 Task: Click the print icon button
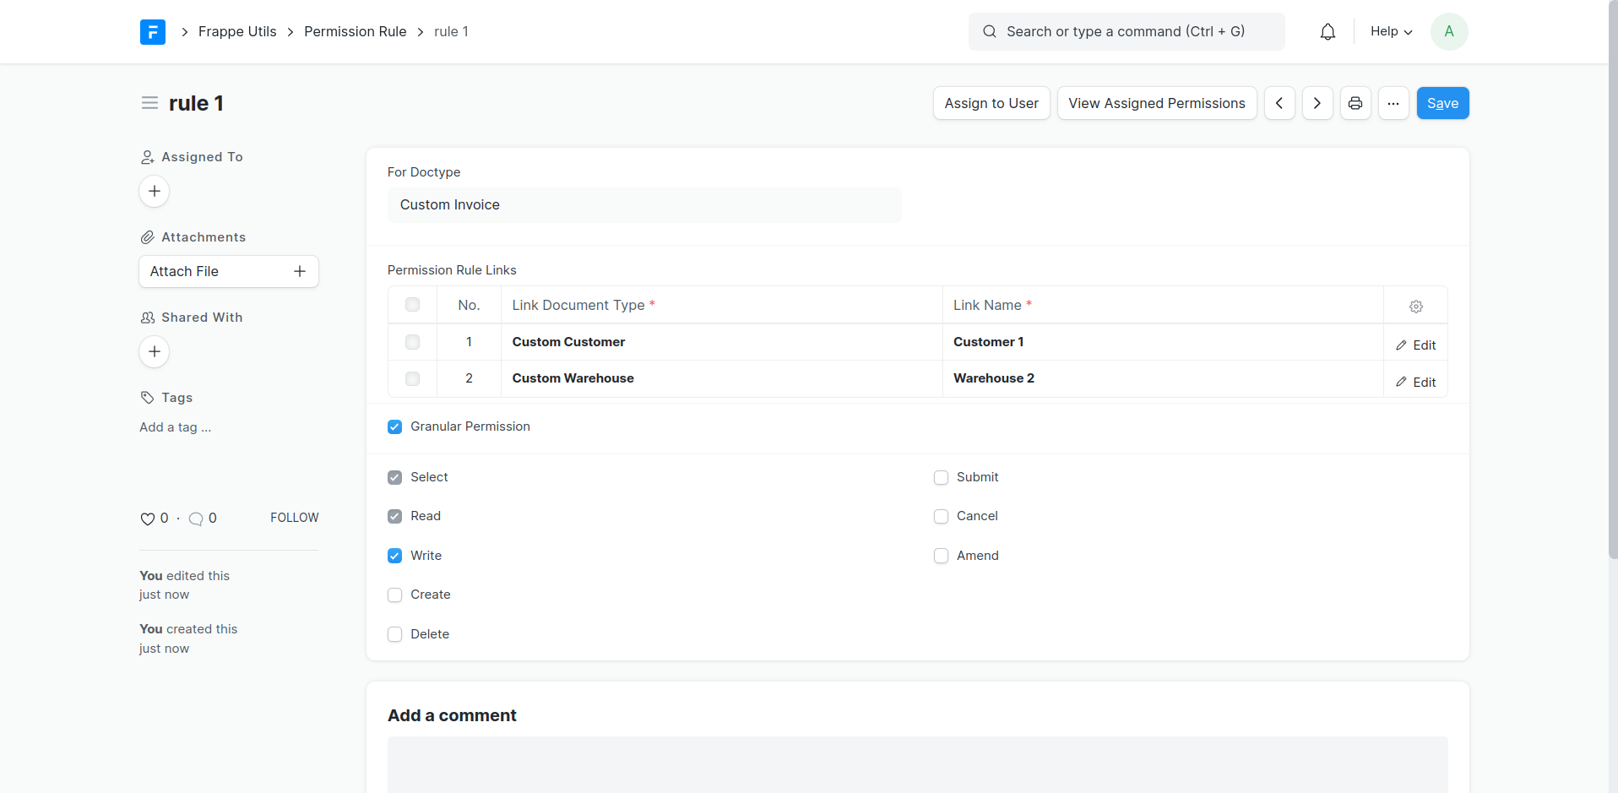point(1355,103)
